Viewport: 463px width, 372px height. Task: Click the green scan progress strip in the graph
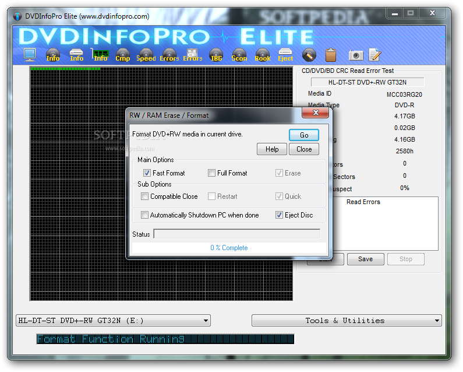point(66,69)
